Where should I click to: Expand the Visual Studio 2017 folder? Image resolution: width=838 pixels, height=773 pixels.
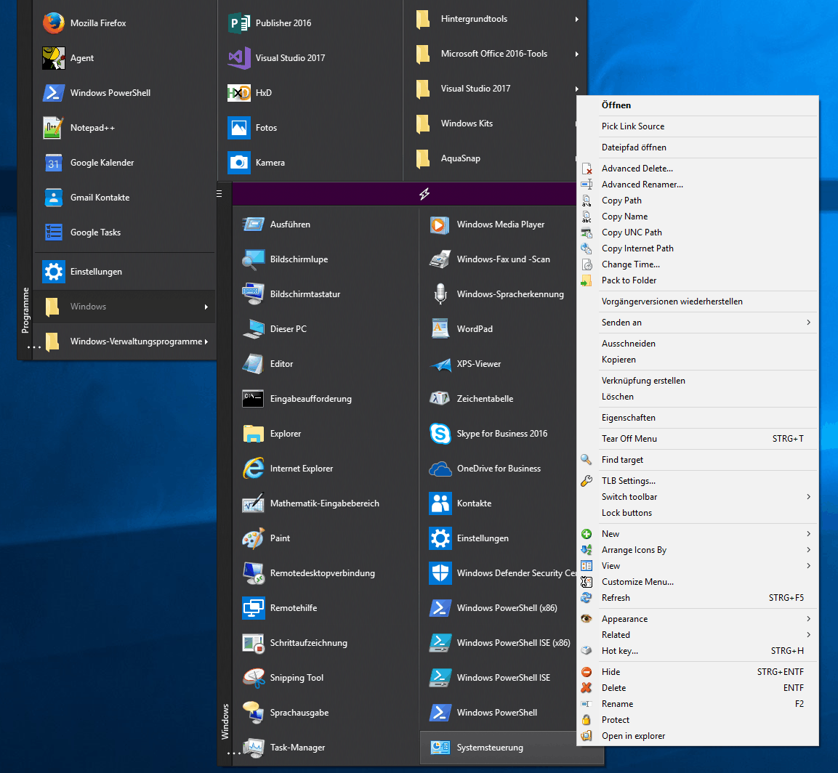[496, 88]
